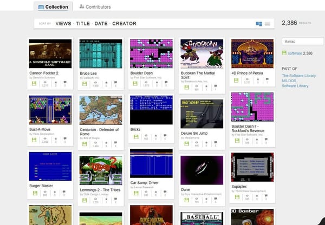Click reviews bubble on Supaplex card
This screenshot has width=325, height=225.
266,197
